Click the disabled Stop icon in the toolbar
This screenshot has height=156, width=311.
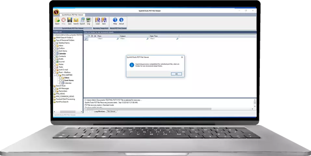pyautogui.click(x=63, y=20)
